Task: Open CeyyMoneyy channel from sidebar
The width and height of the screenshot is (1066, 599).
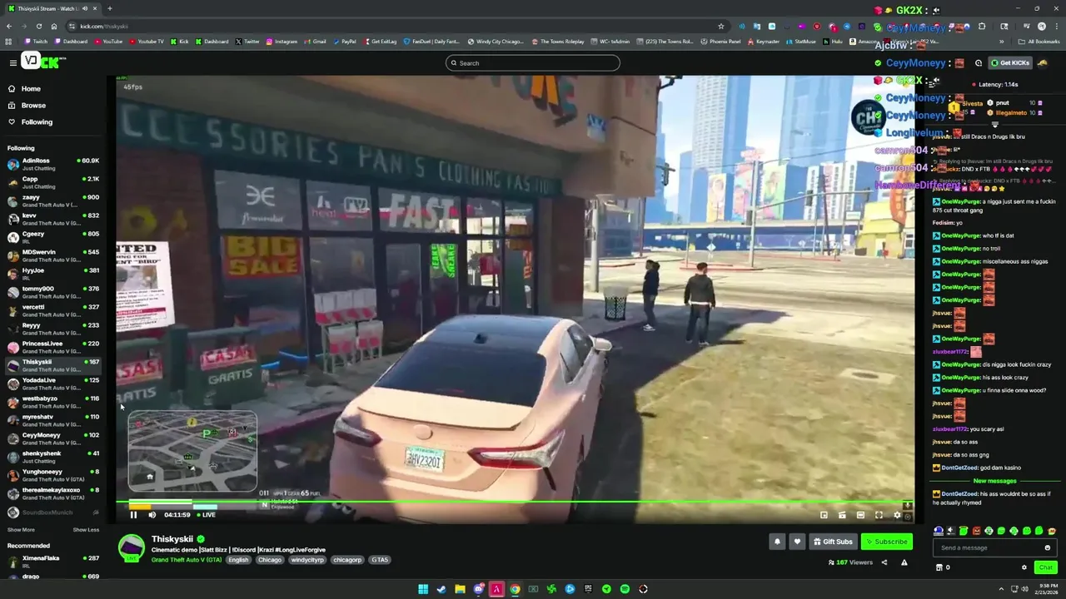Action: click(53, 438)
